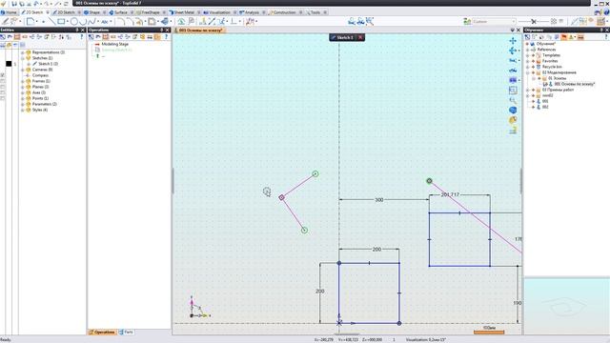
Task: Select Compass in the entities tree
Action: 40,75
